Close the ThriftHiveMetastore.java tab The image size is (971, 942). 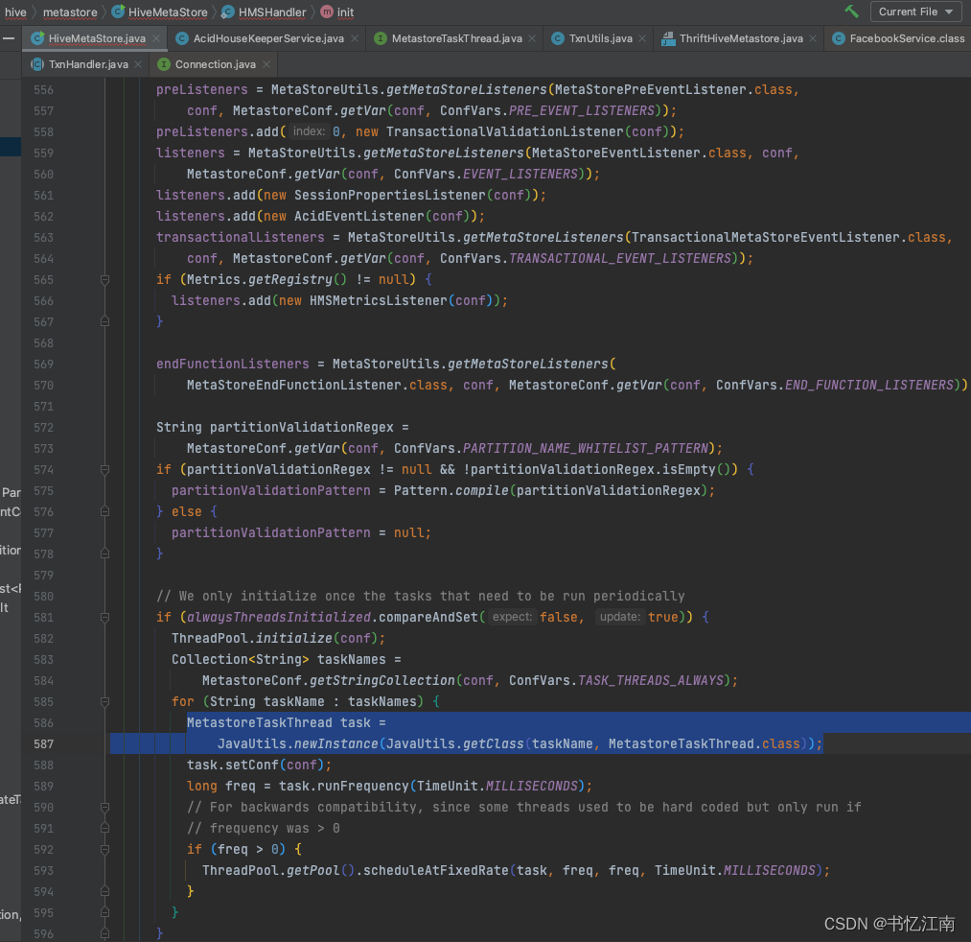click(x=813, y=38)
